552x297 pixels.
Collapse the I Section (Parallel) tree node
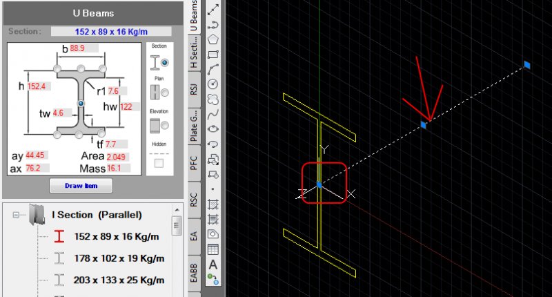pos(15,215)
